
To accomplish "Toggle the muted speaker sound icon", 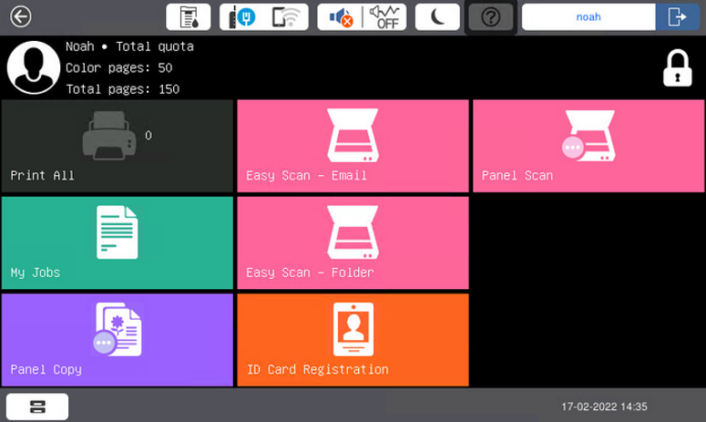I will (340, 17).
